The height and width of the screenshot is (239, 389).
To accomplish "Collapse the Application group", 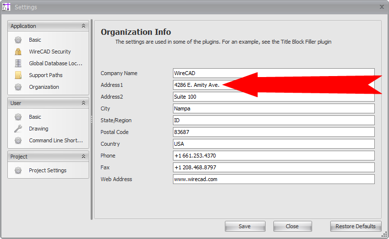I will pyautogui.click(x=84, y=26).
